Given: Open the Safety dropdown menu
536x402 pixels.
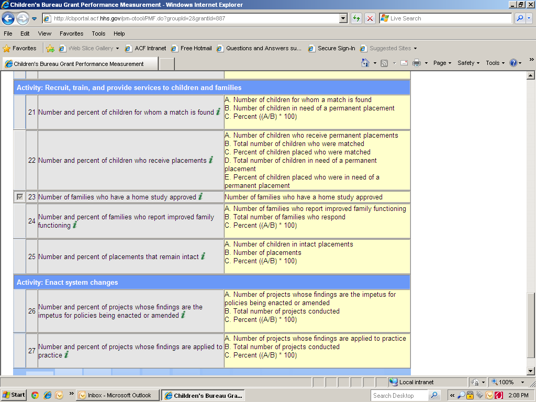Looking at the screenshot, I should (468, 63).
